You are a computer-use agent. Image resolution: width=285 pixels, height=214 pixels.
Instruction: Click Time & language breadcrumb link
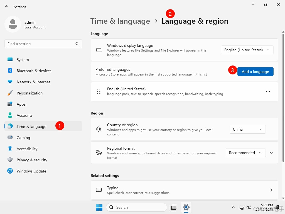(120, 21)
